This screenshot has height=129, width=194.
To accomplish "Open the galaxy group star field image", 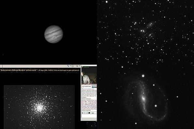I will [145, 32].
